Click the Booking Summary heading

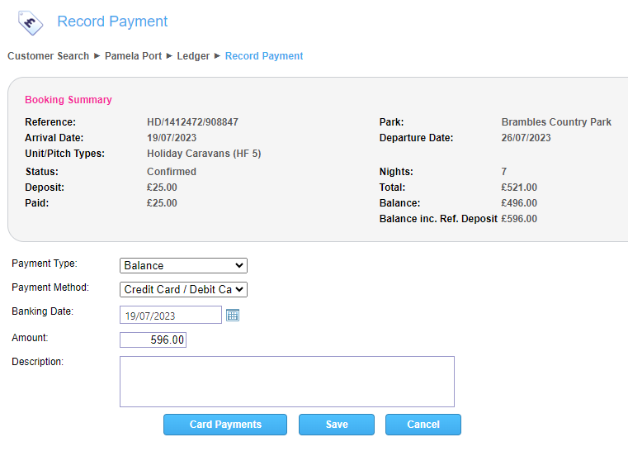click(x=68, y=100)
